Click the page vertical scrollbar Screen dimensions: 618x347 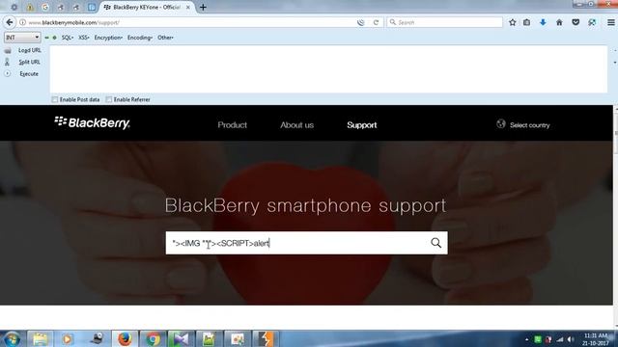click(x=615, y=216)
